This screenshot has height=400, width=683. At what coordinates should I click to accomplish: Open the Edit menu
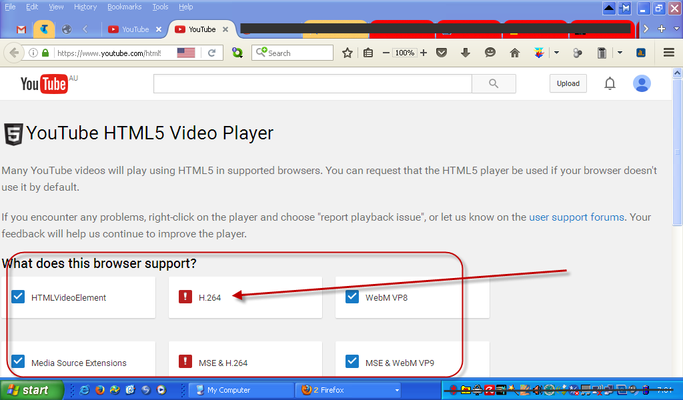point(32,7)
